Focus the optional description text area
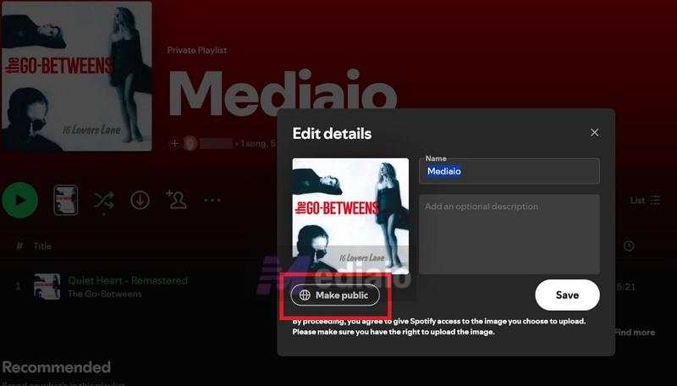The image size is (677, 386). tap(509, 234)
